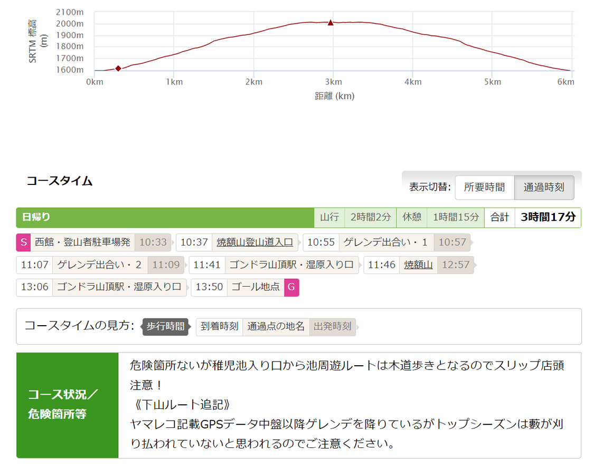
Task: Click the 10:33 departure time box
Action: pyautogui.click(x=153, y=242)
